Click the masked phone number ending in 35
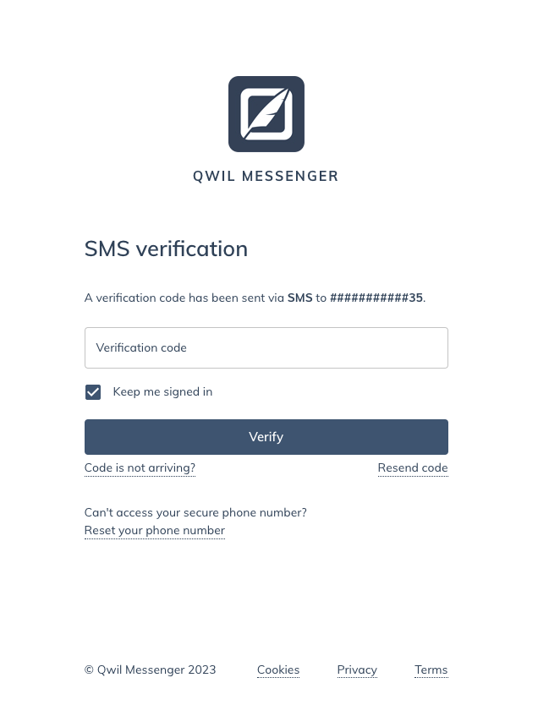This screenshot has height=705, width=549. point(376,298)
